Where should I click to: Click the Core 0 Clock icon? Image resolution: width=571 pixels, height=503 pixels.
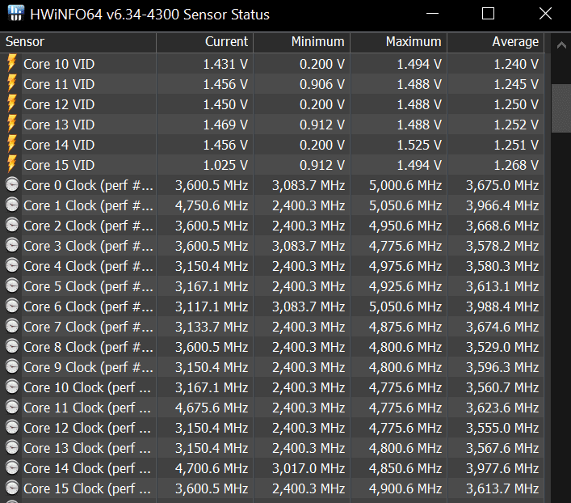(x=12, y=185)
